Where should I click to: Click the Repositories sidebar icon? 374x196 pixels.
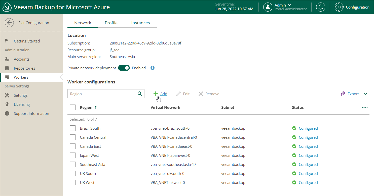(7, 68)
